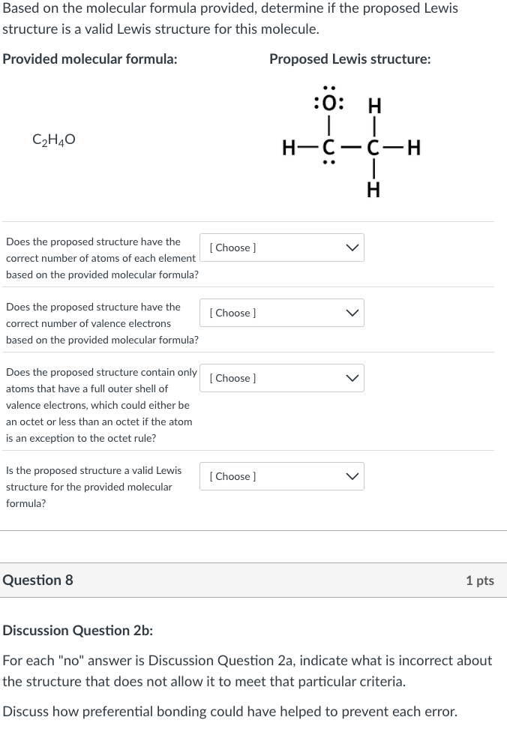Screen dimensions: 507x735
Task: Open the dropdown for the valence electrons question
Action: tap(281, 313)
